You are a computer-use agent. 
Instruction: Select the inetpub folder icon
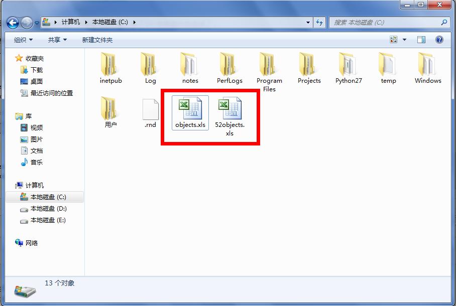point(109,64)
